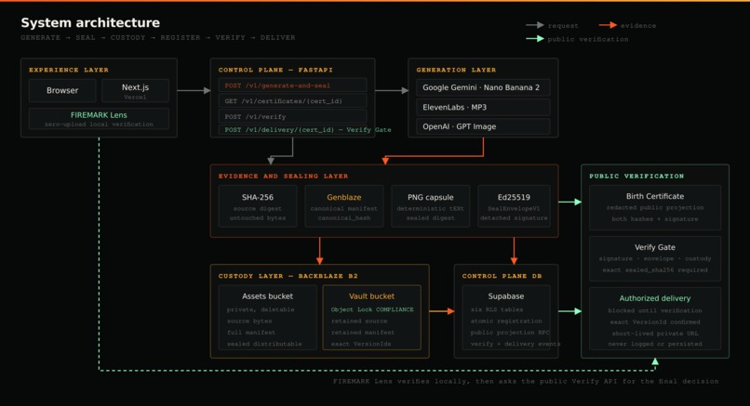
Task: Click the 'evidence' legend entry
Action: [627, 25]
